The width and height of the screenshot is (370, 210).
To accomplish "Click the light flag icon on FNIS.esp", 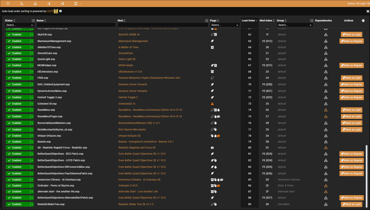I will click(x=212, y=78).
